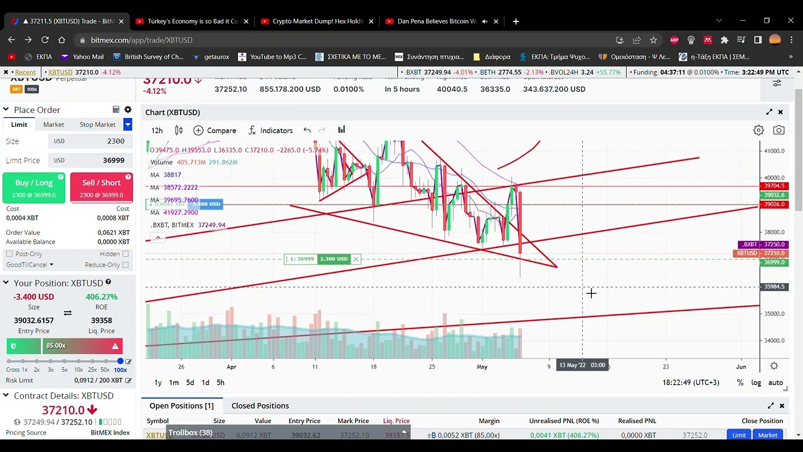This screenshot has width=803, height=452.
Task: Open layout customization sliders icon
Action: coord(777,83)
